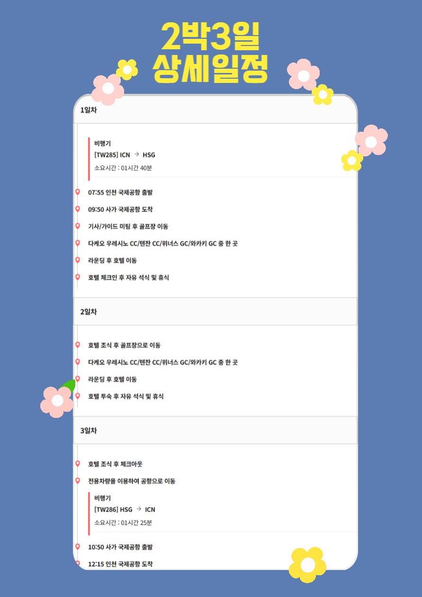Toggle the 3일차 section header
This screenshot has height=597, width=422.
click(x=215, y=431)
